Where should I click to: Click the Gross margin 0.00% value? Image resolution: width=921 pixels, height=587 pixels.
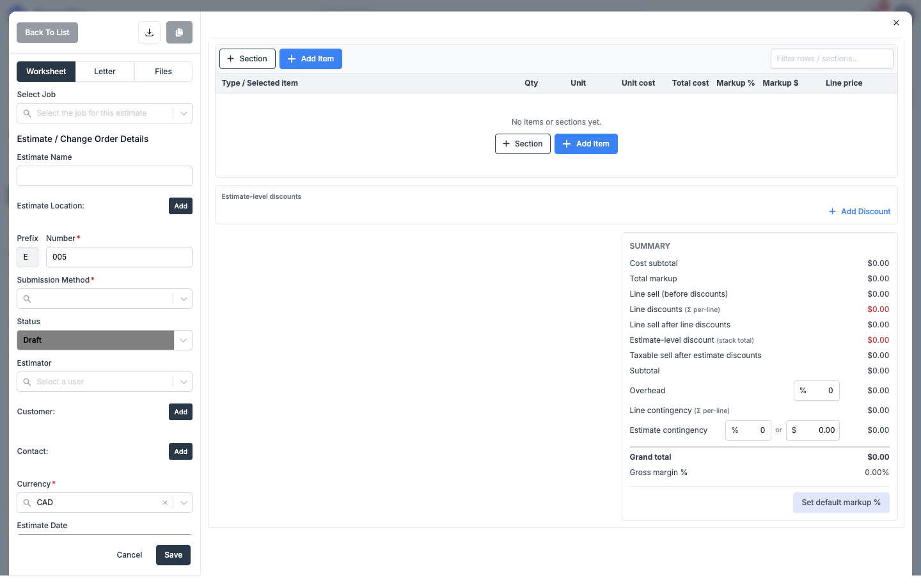coord(877,473)
